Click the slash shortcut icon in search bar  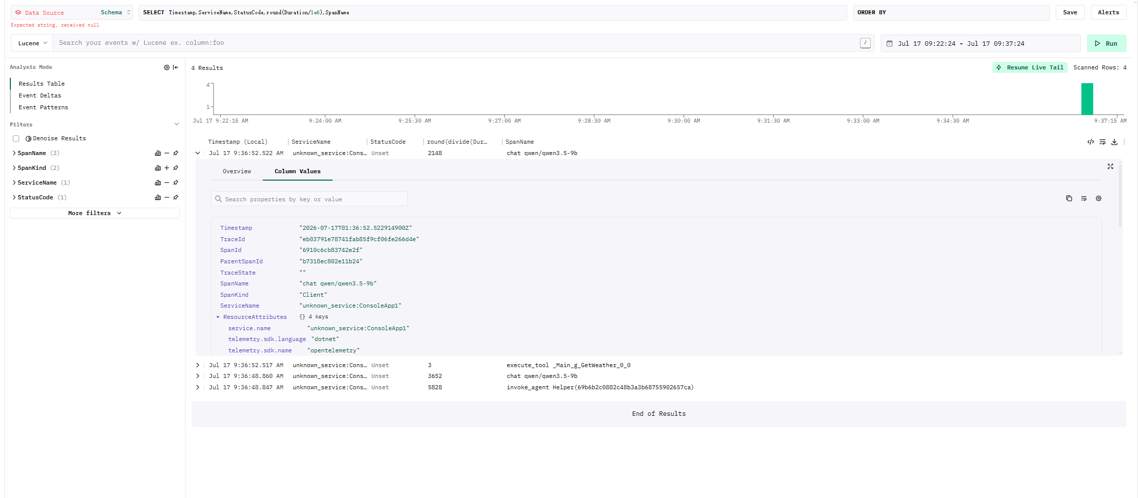(865, 43)
